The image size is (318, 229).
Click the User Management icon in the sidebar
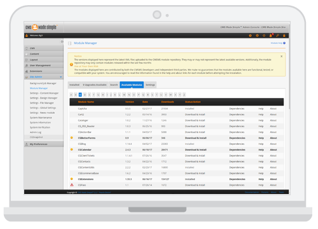tap(27, 66)
